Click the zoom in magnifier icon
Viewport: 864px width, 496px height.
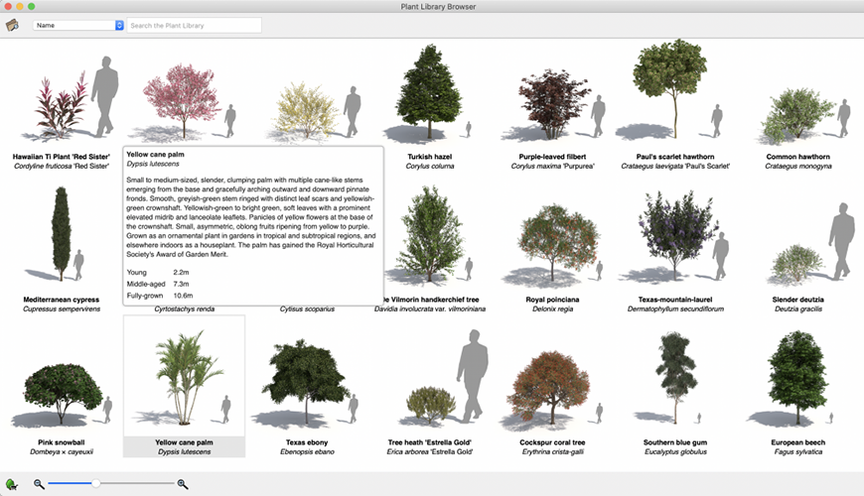tap(183, 484)
